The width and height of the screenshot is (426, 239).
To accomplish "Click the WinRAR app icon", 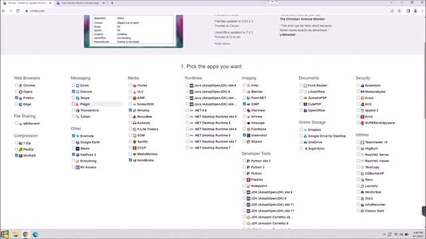I will coord(21,155).
